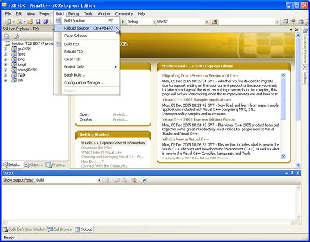Click the Find in Files toolbar icon
The height and width of the screenshot is (242, 310).
coord(215,22)
